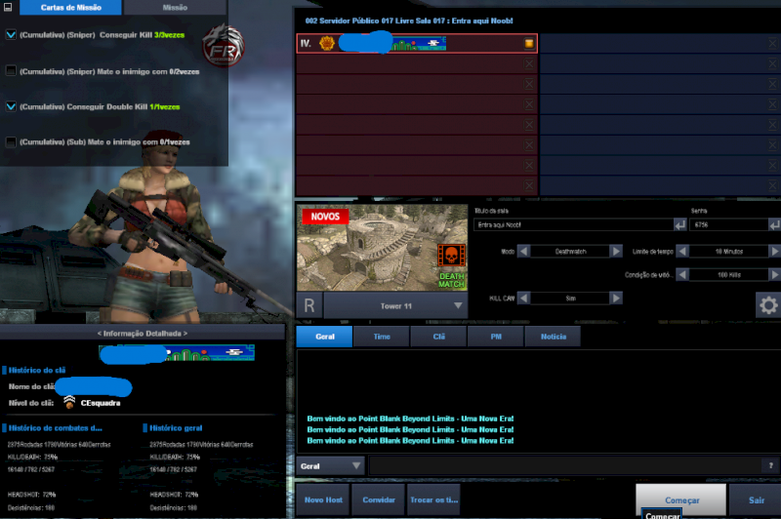Click the FR wolf clan emblem
The image size is (781, 519).
(223, 46)
